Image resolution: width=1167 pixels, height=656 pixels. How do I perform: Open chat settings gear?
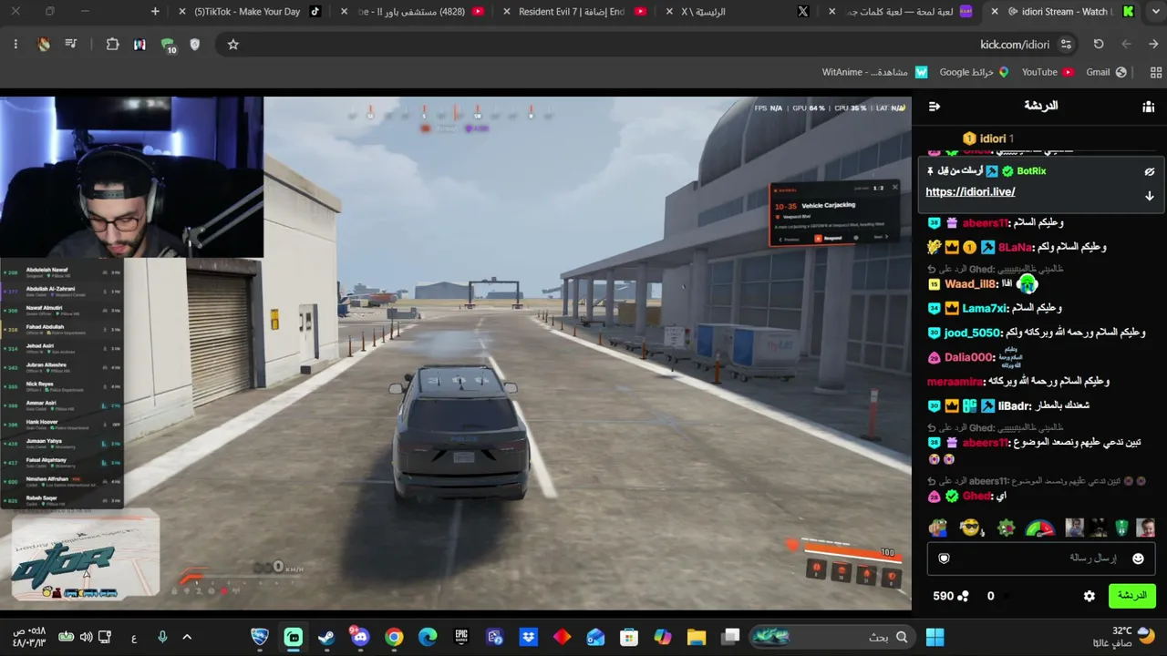pos(1089,596)
